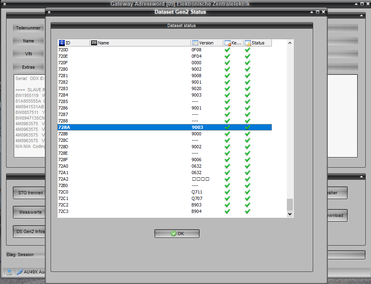The height and width of the screenshot is (284, 371).
Task: Click the Ke... column header icon
Action: click(228, 43)
